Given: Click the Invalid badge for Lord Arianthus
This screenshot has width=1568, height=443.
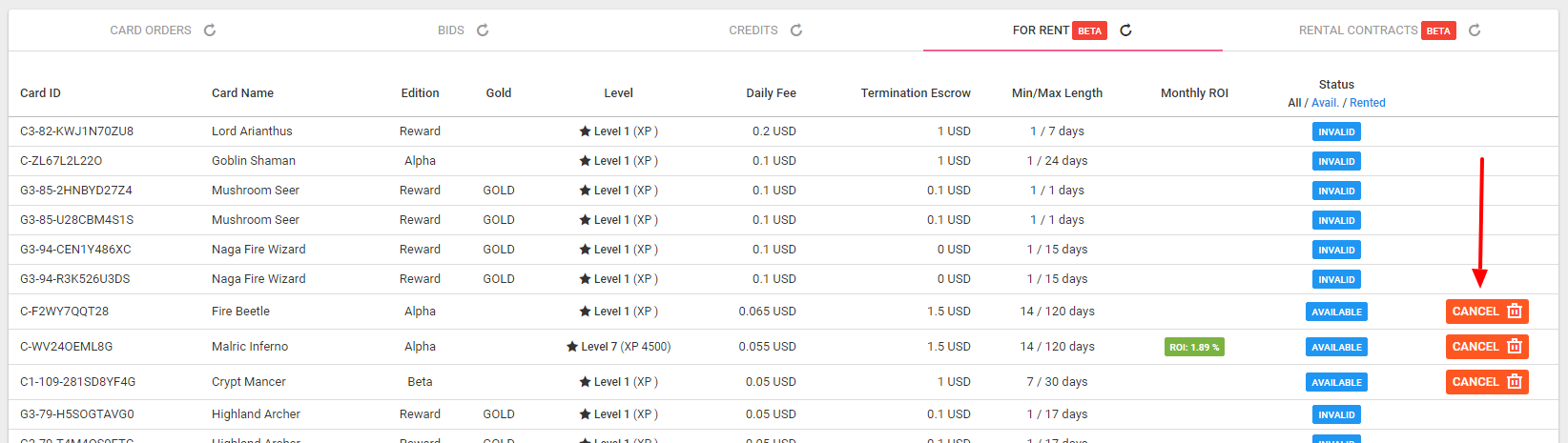Looking at the screenshot, I should (x=1336, y=132).
